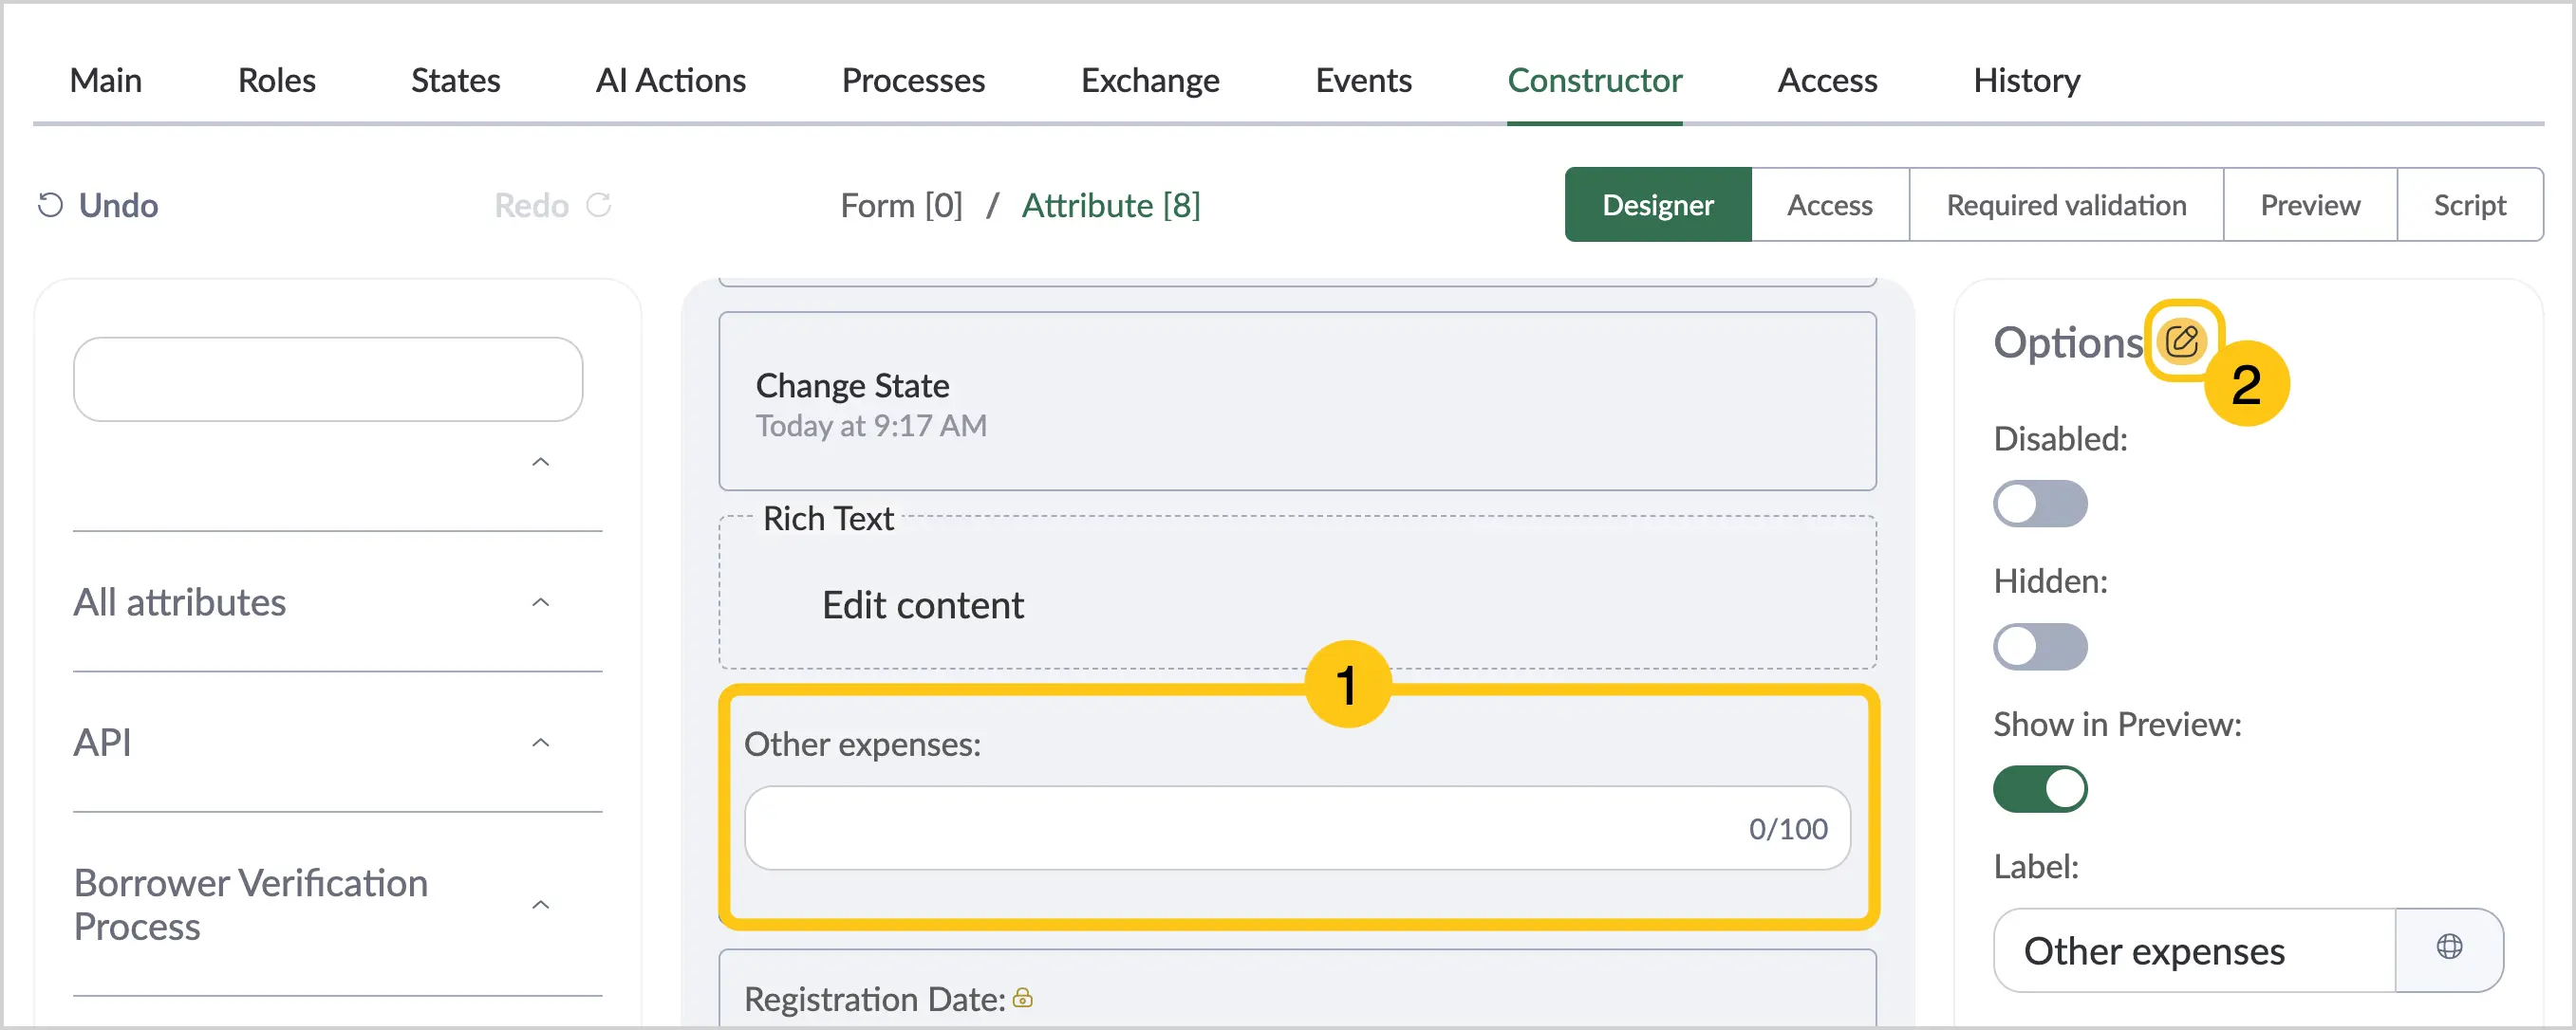Open the History tab
Viewport: 2576px width, 1030px height.
2027,80
